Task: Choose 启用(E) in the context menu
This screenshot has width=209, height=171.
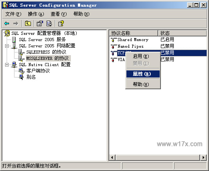Action: (x=141, y=56)
